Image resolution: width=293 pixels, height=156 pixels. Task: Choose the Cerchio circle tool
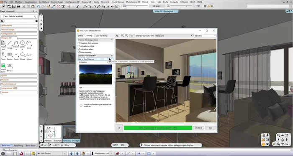point(23,45)
